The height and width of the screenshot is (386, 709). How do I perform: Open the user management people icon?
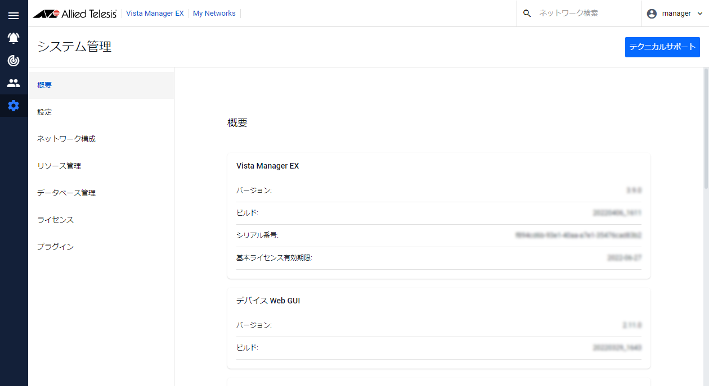(14, 83)
